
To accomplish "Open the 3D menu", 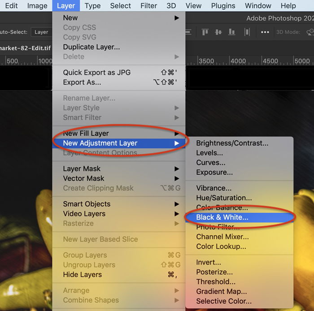I will point(171,6).
